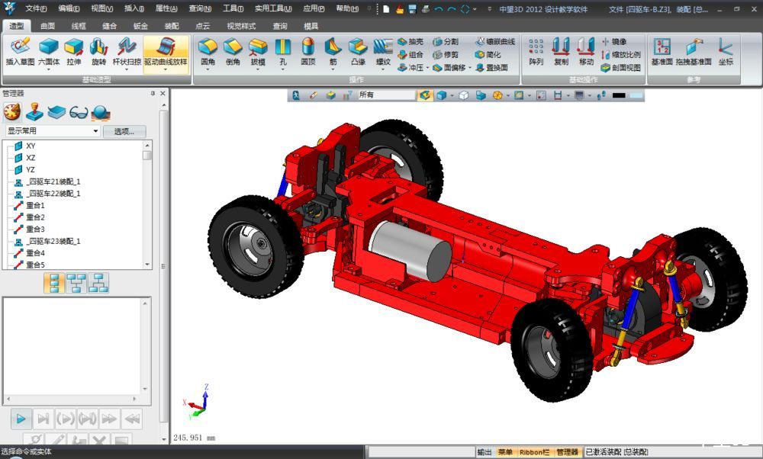Screen dimensions: 763x459
Task: Open the 显示常用 dropdown in manager
Action: click(95, 131)
